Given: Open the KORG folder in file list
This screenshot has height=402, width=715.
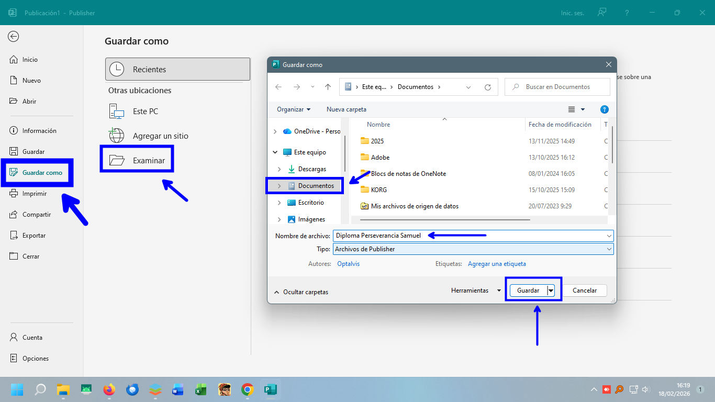Looking at the screenshot, I should point(379,189).
